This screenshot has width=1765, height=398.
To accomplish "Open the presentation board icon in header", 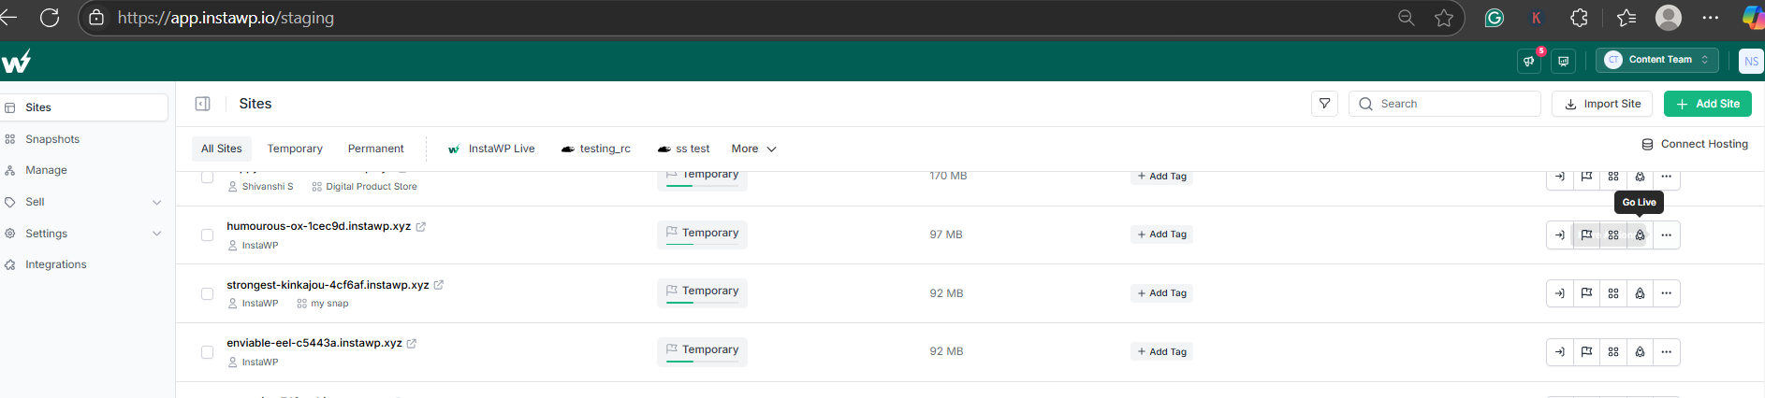I will click(x=1563, y=61).
